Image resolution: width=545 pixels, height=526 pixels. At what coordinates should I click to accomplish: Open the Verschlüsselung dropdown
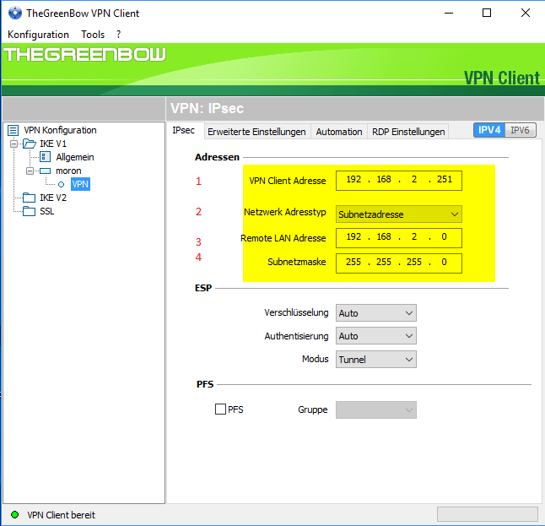point(375,313)
